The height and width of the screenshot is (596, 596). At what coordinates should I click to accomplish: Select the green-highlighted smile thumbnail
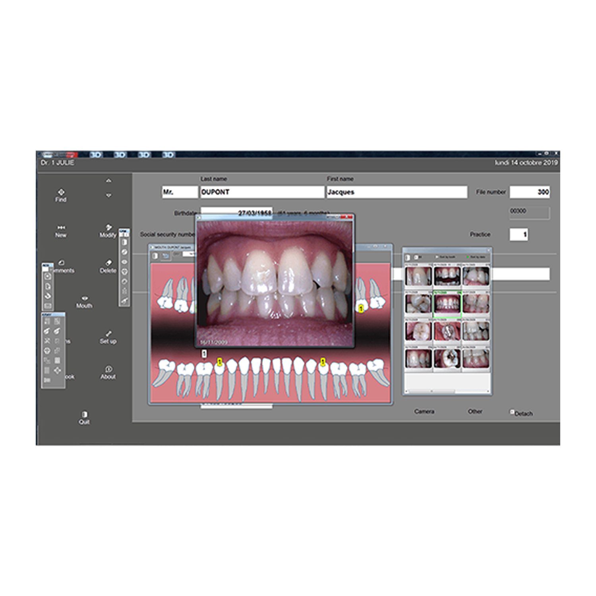[447, 304]
